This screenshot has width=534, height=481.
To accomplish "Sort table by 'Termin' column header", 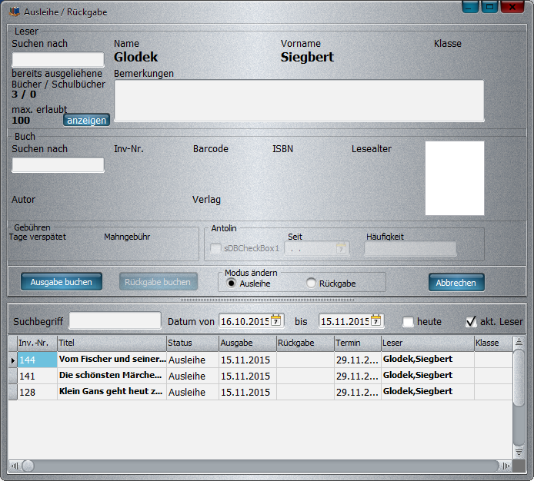I will [x=357, y=343].
